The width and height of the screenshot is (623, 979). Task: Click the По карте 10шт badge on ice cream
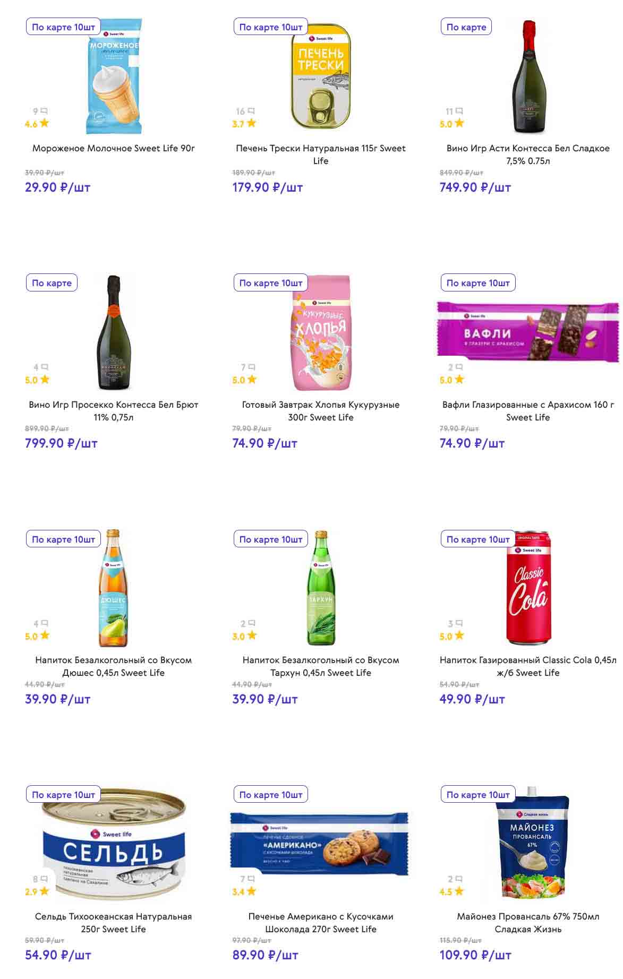pos(63,27)
